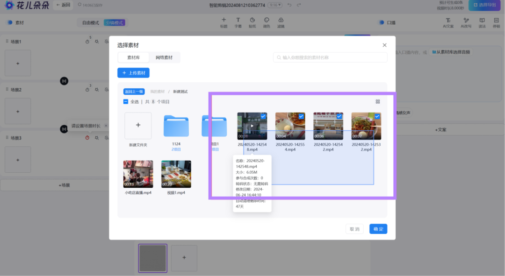Click the +文案 add copy button
Viewport: 505px width, 276px height.
pyautogui.click(x=440, y=130)
